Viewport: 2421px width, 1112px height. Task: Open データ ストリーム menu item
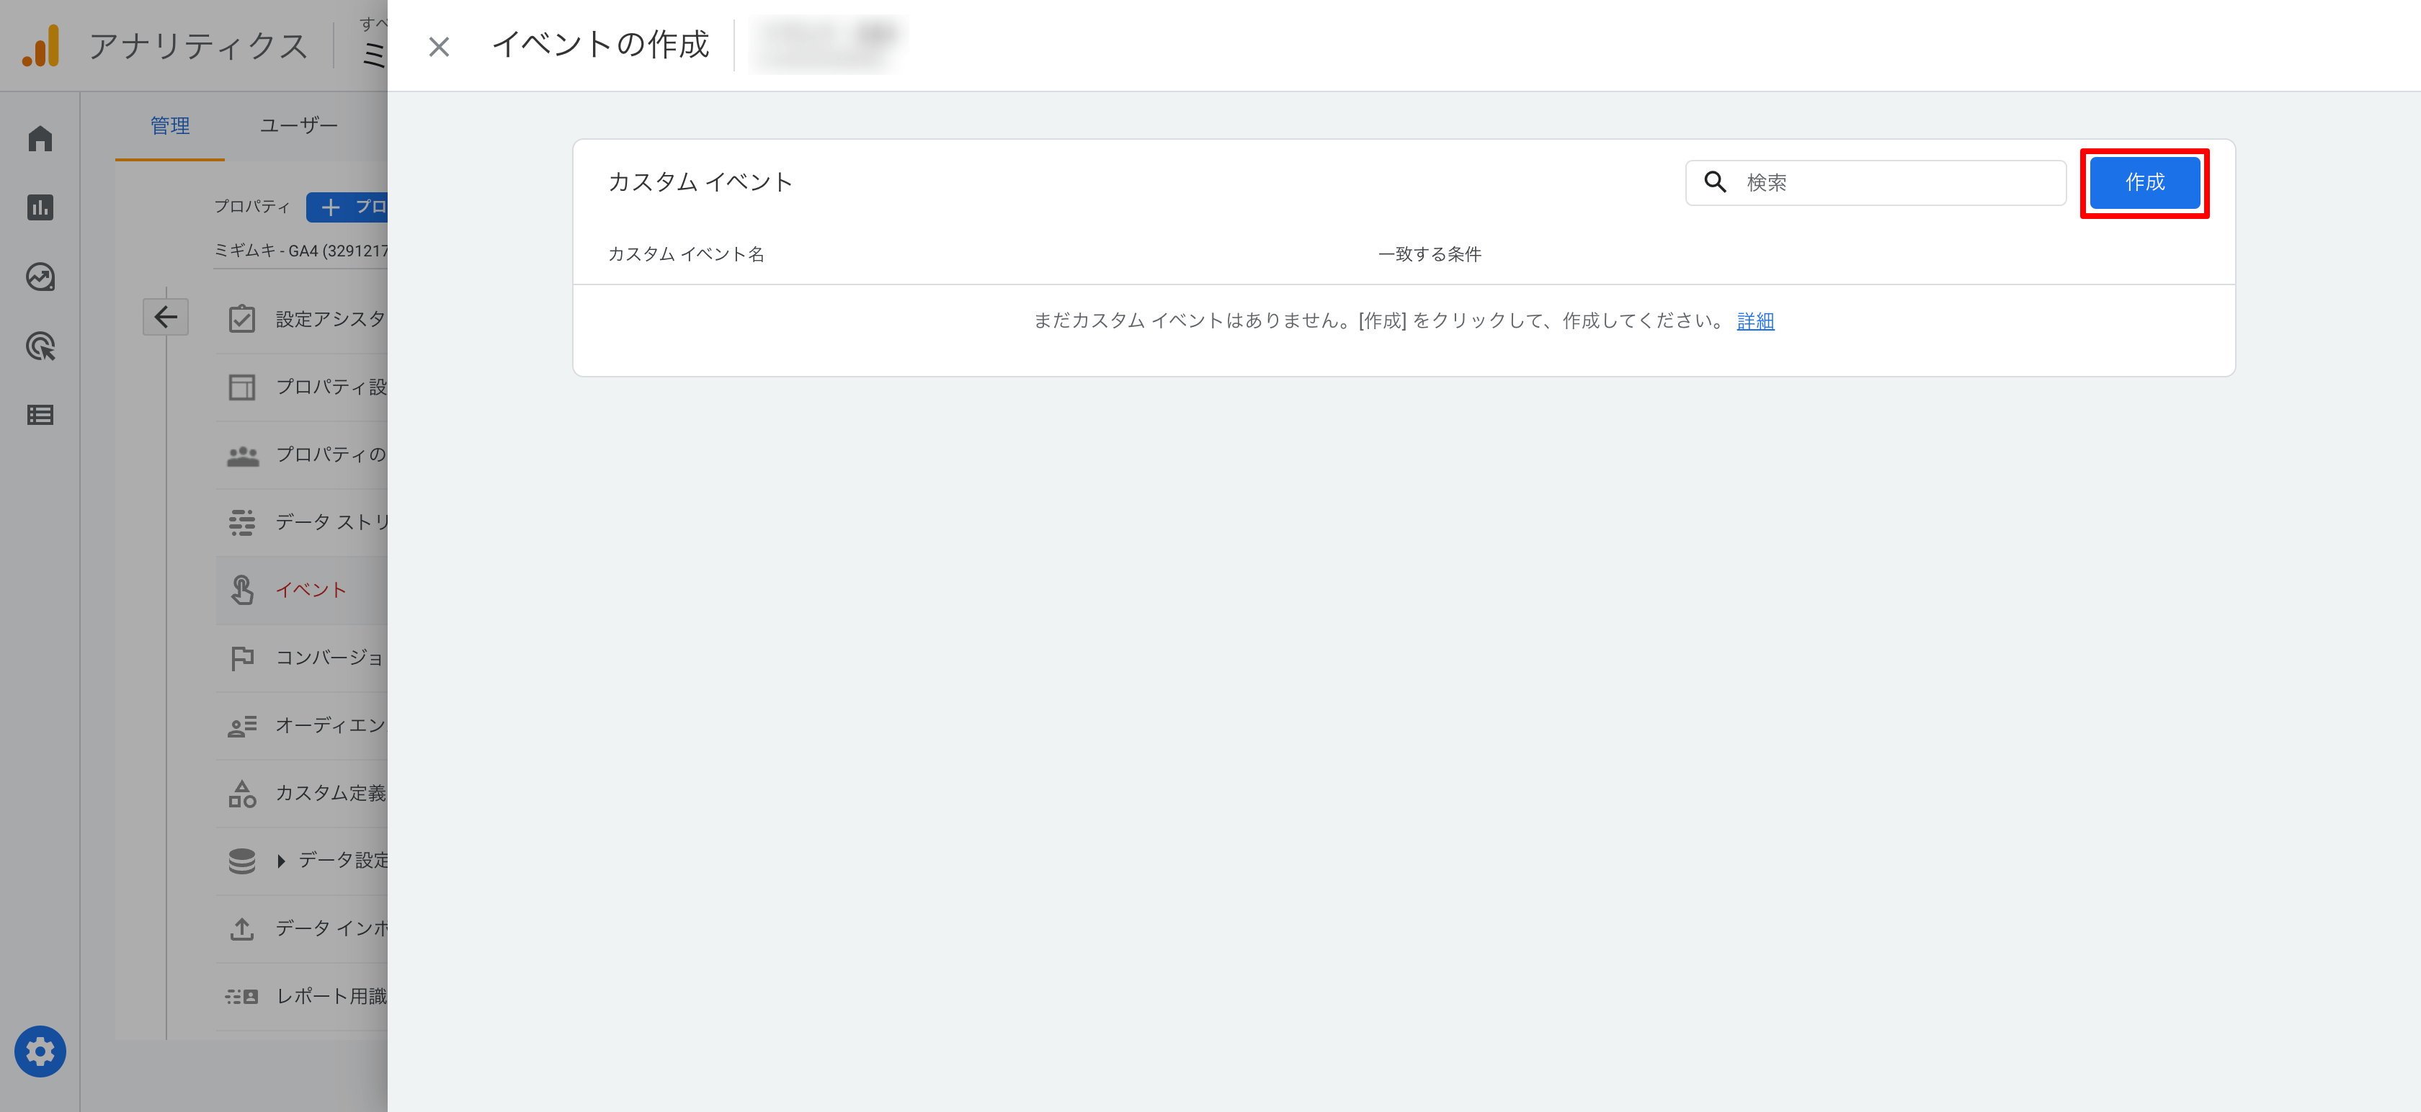click(x=302, y=522)
